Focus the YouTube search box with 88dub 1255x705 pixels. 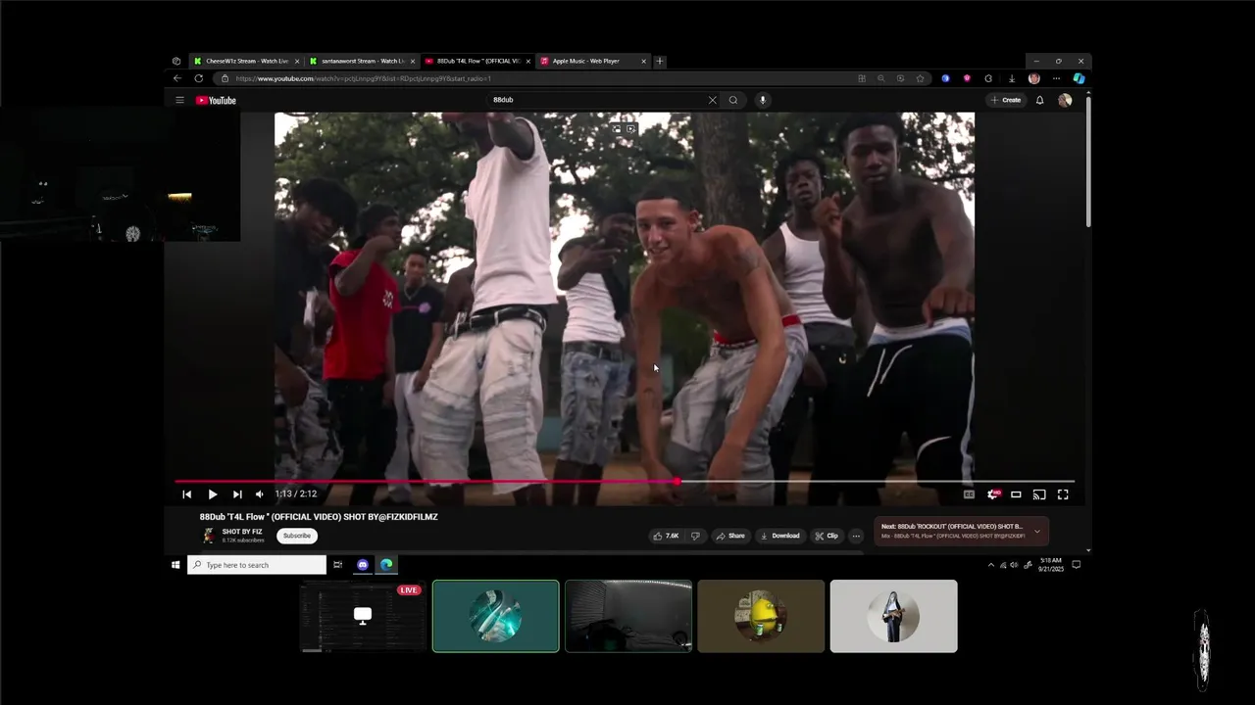tap(595, 100)
